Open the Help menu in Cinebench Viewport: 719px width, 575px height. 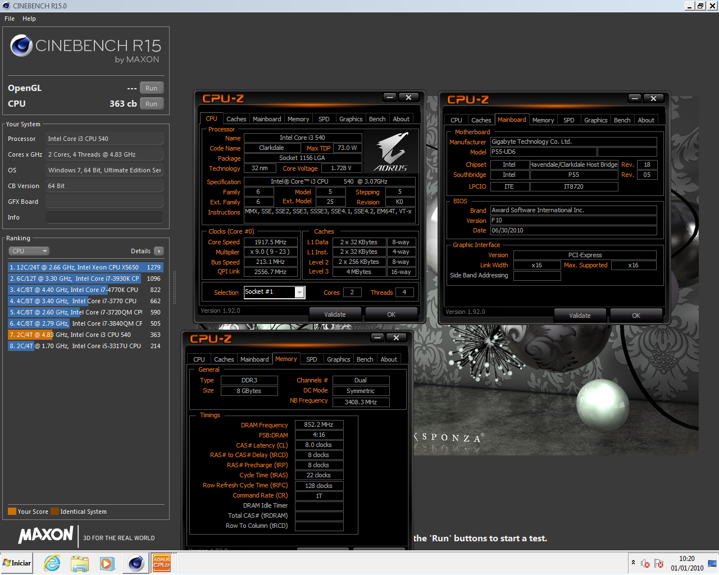click(x=29, y=19)
